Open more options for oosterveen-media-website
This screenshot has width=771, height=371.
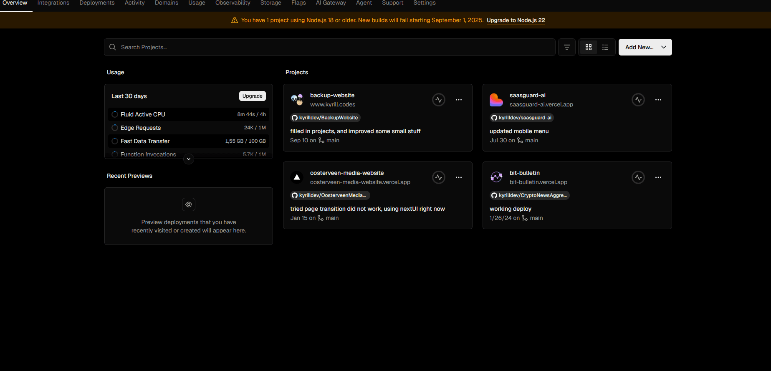459,177
